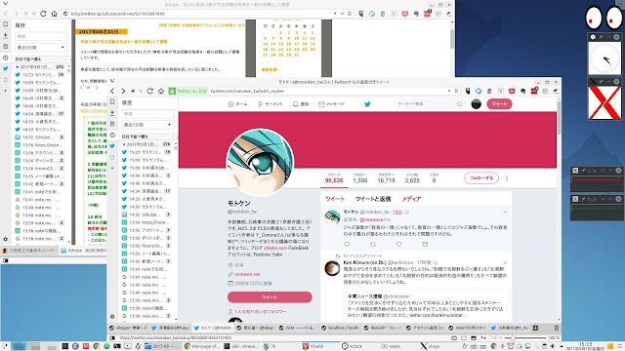This screenshot has height=351, width=625.
Task: Open Twitter web panel in the front Vivaldi sidebar
Action: pyautogui.click(x=112, y=146)
